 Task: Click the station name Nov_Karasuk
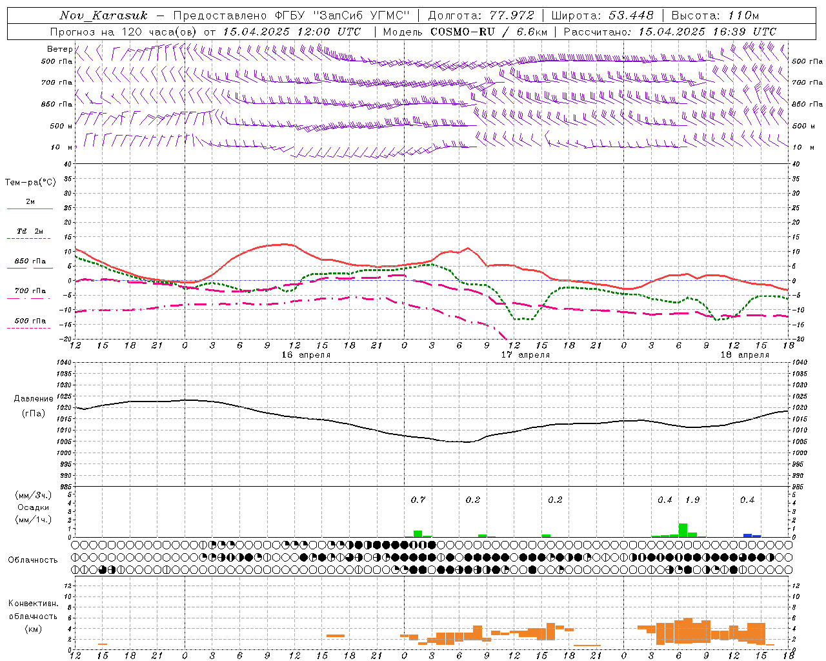click(103, 15)
